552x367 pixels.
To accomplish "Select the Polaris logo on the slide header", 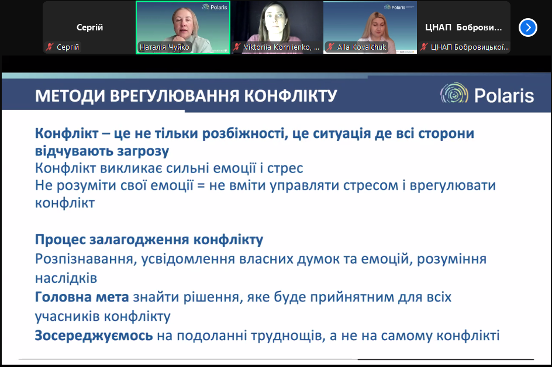I will click(x=487, y=94).
